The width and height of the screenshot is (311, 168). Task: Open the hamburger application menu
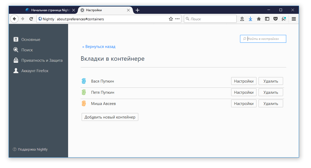294,19
